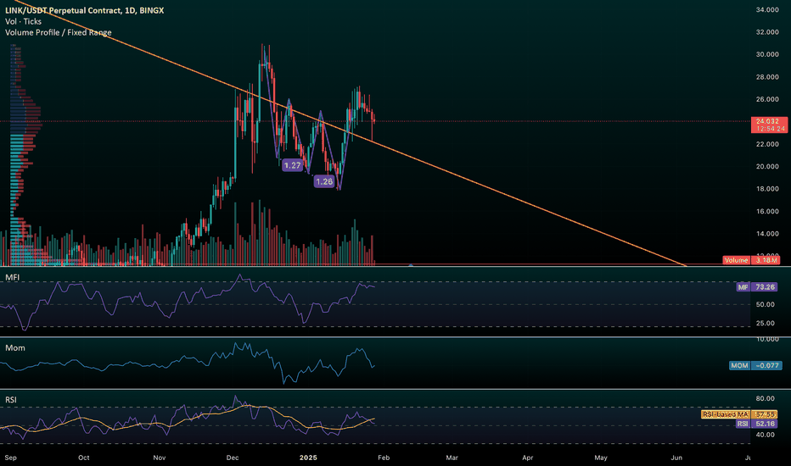This screenshot has width=791, height=466.
Task: Click the Nov label on time axis
Action: click(x=160, y=458)
